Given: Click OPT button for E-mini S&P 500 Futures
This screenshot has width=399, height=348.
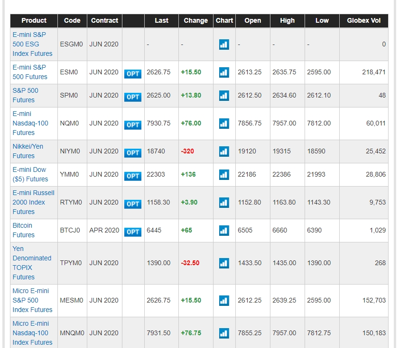Looking at the screenshot, I should [x=133, y=74].
